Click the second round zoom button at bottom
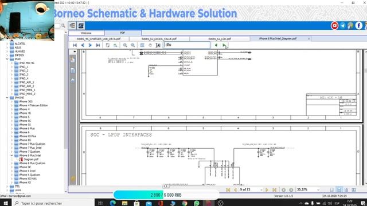Viewport: 367px width, 206px height. click(291, 189)
